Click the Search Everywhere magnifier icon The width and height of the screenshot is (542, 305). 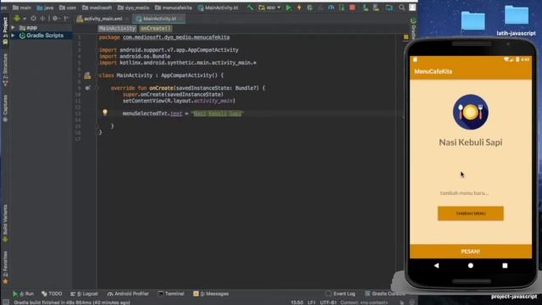coord(401,8)
